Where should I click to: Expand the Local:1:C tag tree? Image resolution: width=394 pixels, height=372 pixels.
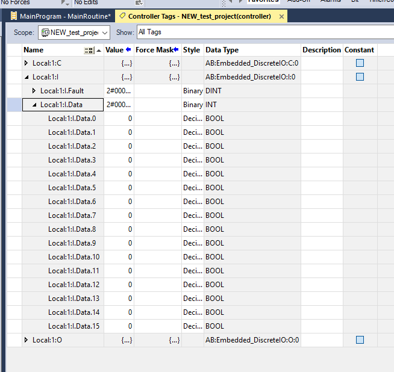coord(26,63)
